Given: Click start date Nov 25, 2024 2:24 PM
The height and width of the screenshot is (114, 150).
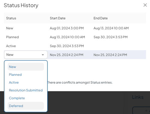Looking at the screenshot, I should click(x=67, y=55).
